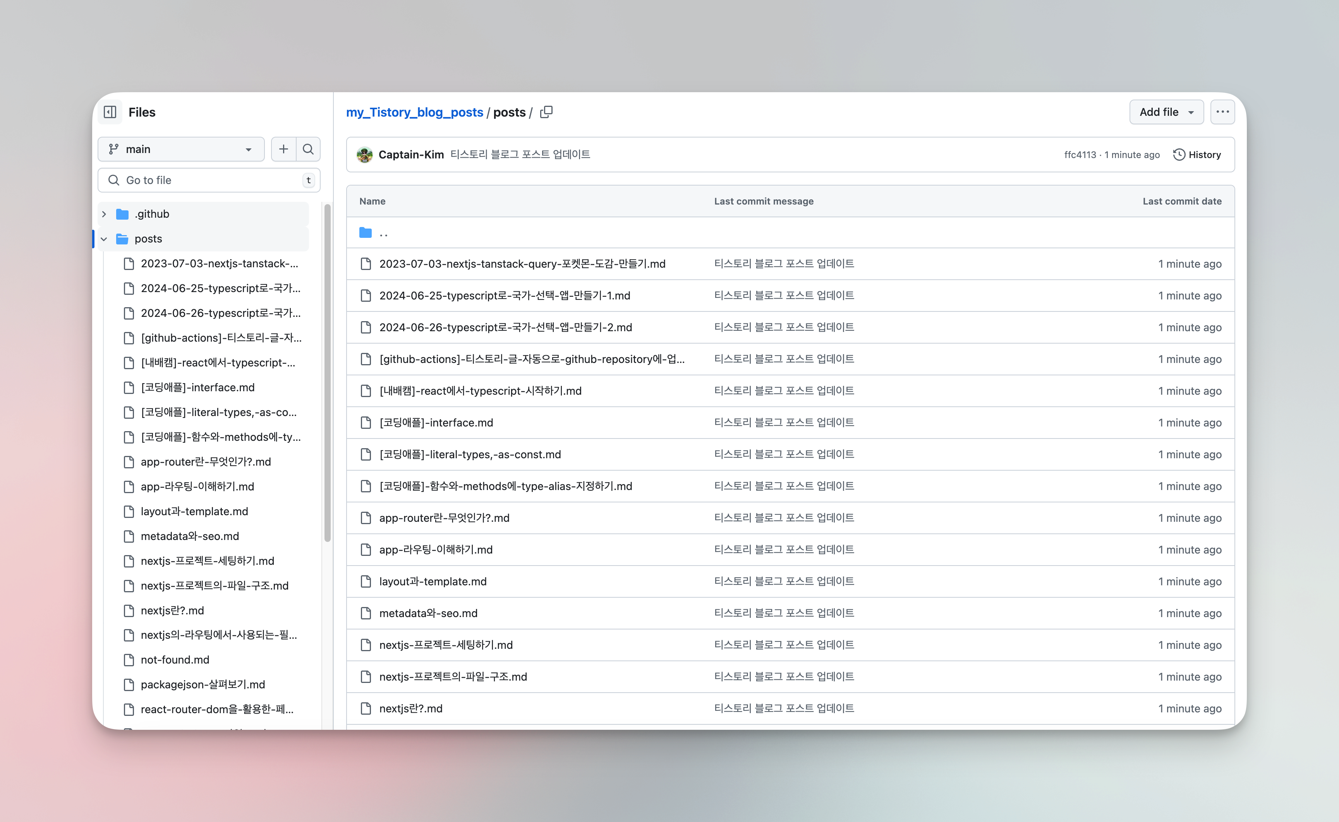The width and height of the screenshot is (1339, 822).
Task: Expand the .github folder in the tree
Action: coord(104,214)
